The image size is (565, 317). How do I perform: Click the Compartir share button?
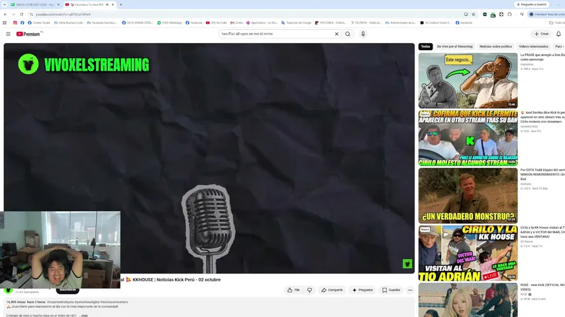click(332, 290)
